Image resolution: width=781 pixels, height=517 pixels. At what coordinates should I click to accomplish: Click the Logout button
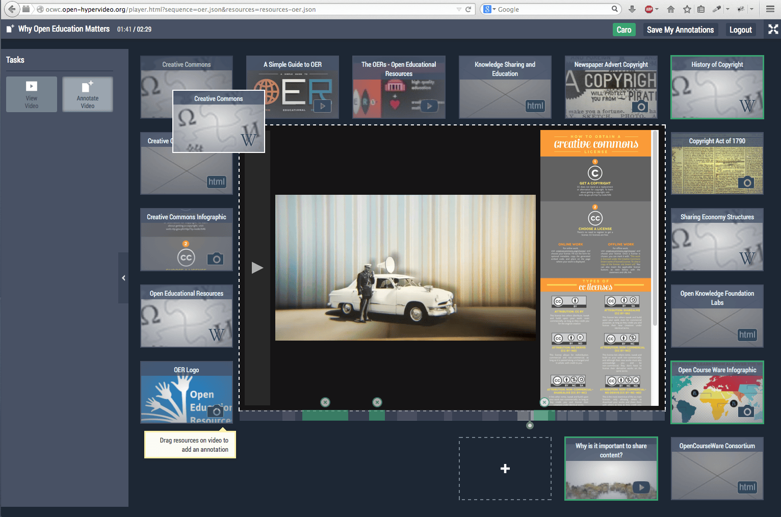pyautogui.click(x=740, y=30)
